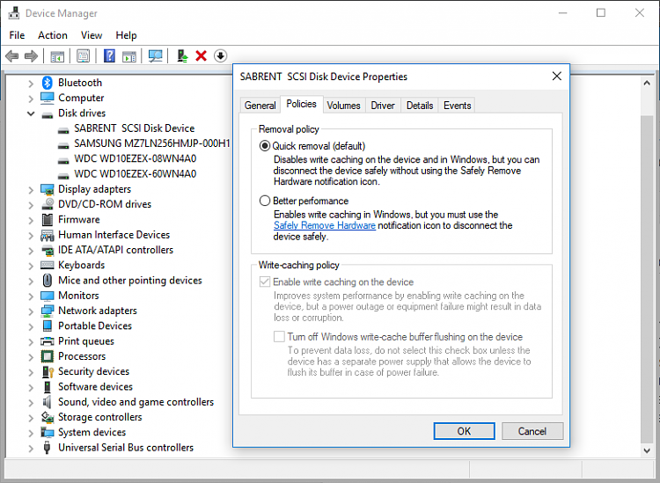660x483 pixels.
Task: Click the Keyboards category icon
Action: click(48, 265)
